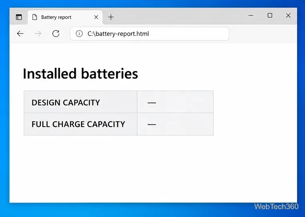Select the FULL CHARGE CAPACITY cell

coord(80,124)
